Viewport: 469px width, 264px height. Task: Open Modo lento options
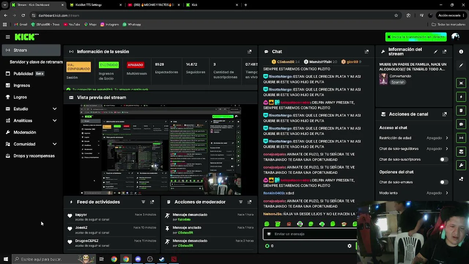click(x=414, y=193)
